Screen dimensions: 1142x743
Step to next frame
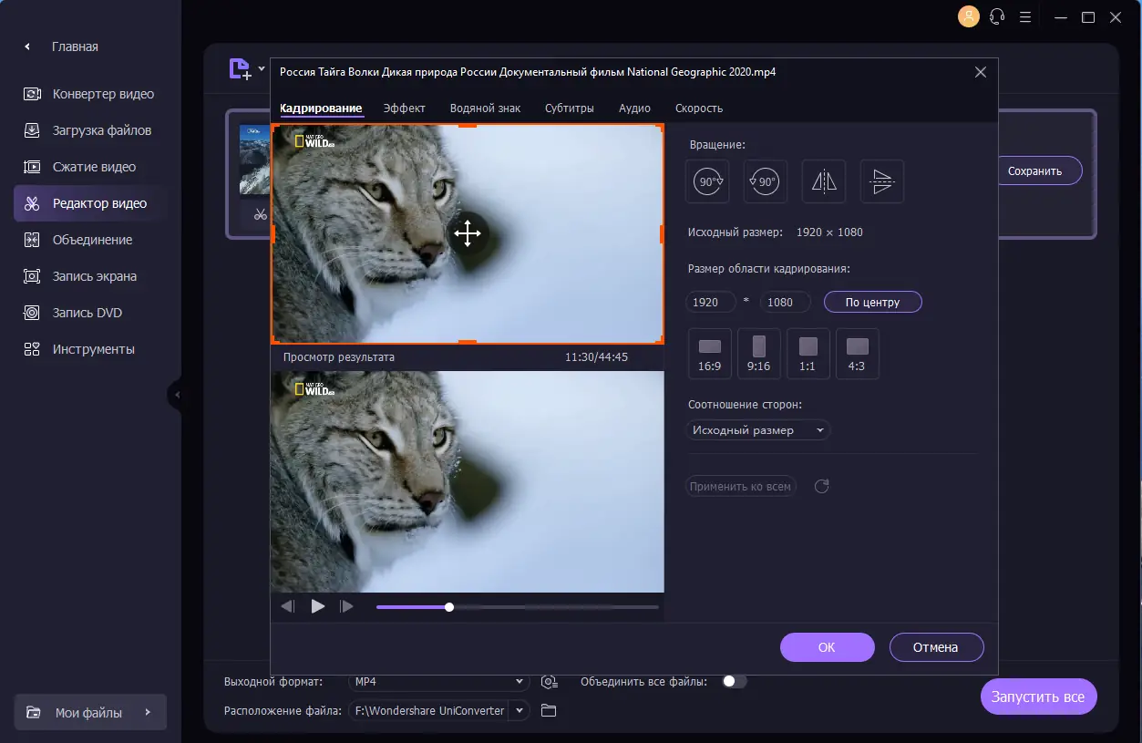pyautogui.click(x=346, y=606)
